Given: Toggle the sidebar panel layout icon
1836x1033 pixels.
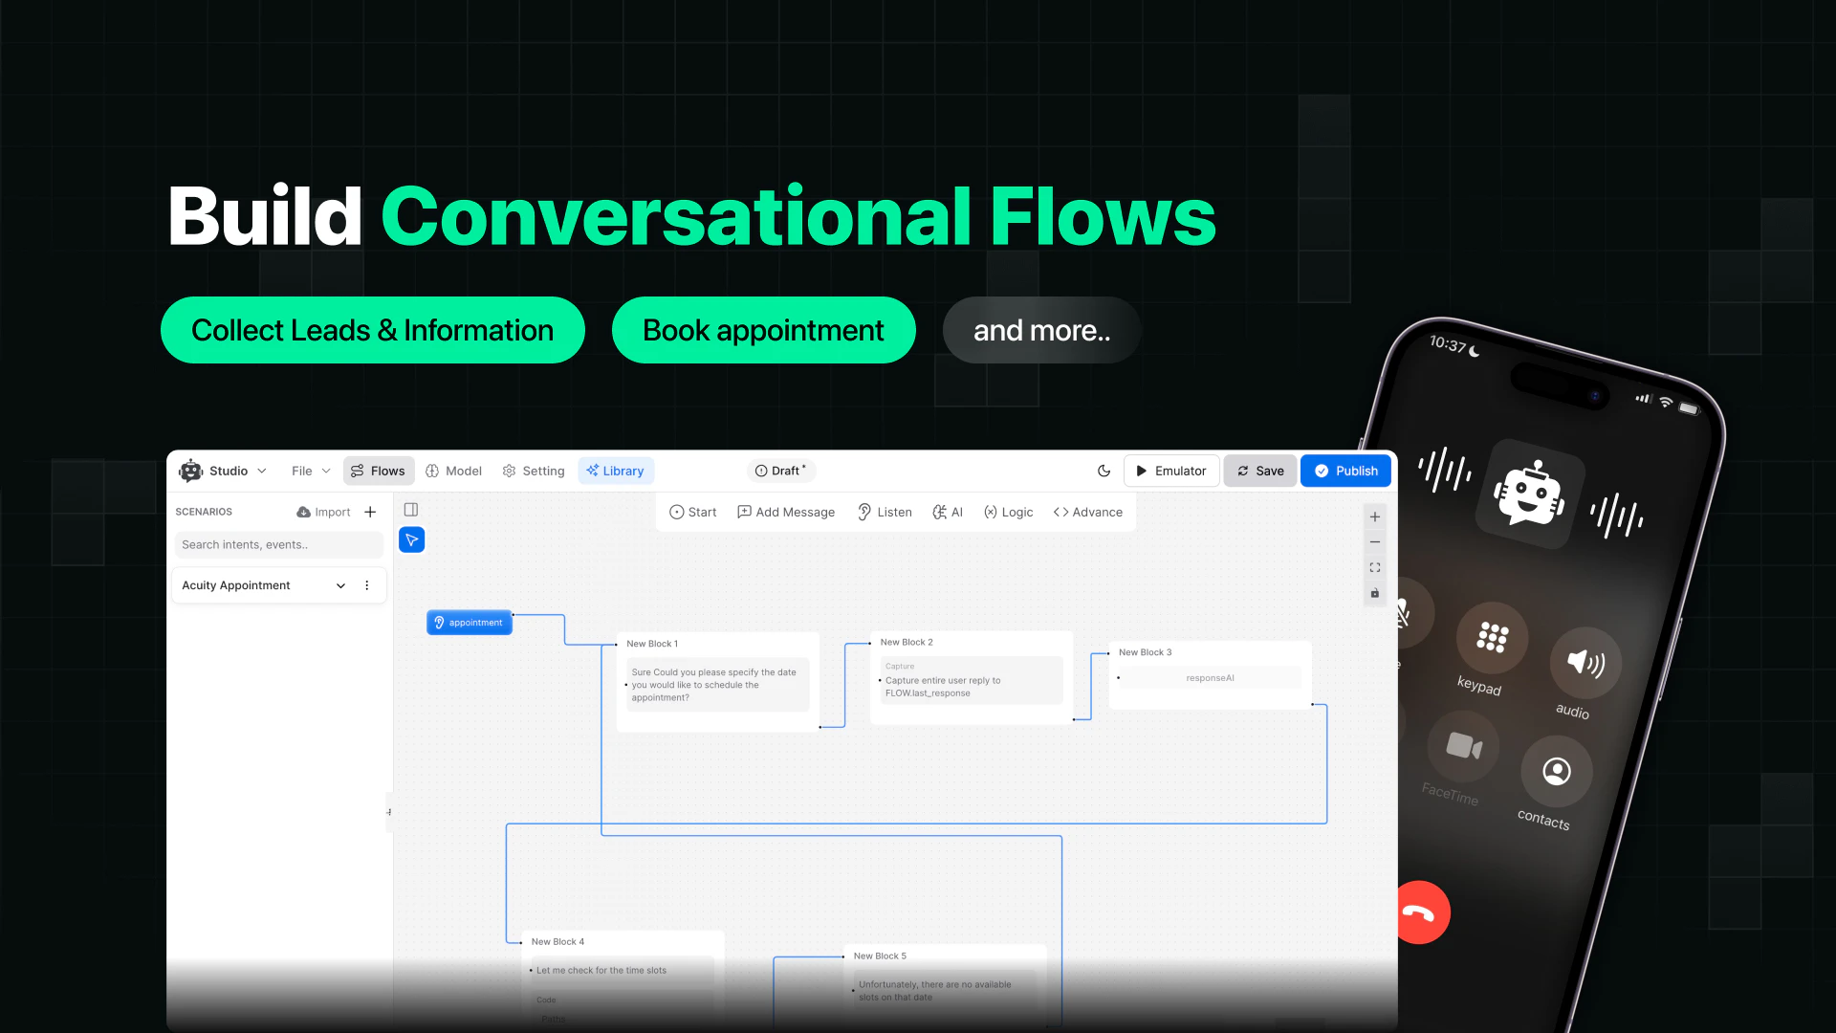Looking at the screenshot, I should pos(411,510).
